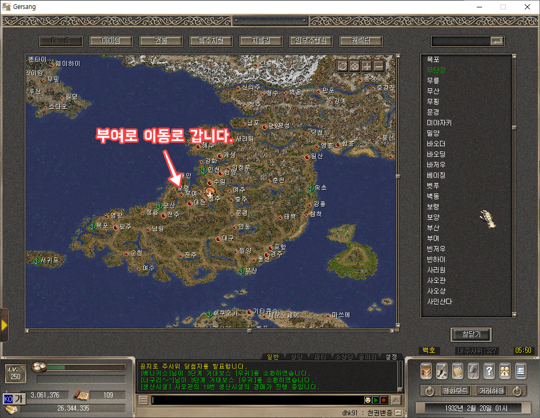Click the LV. 250 level badge
The height and width of the screenshot is (418, 540).
click(x=15, y=373)
